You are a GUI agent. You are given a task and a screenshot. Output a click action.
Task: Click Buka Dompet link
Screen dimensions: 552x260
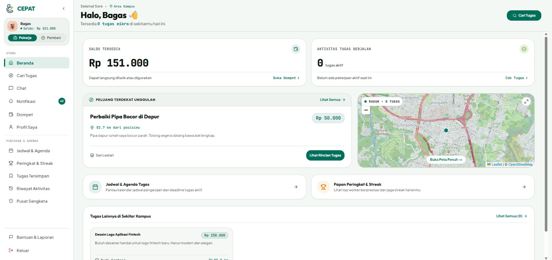pos(286,78)
